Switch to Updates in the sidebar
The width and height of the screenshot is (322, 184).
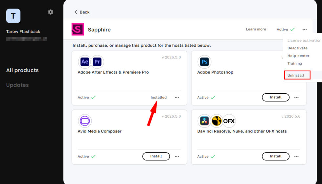17,85
